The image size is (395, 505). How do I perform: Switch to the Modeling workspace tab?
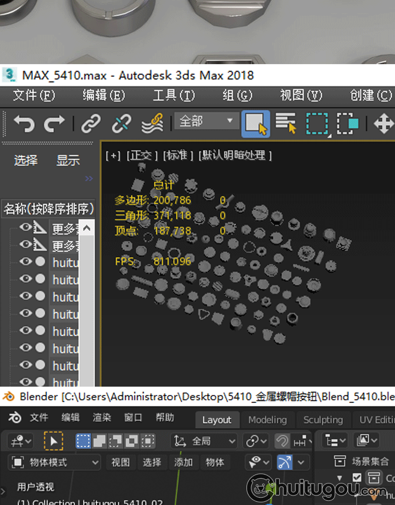point(268,419)
